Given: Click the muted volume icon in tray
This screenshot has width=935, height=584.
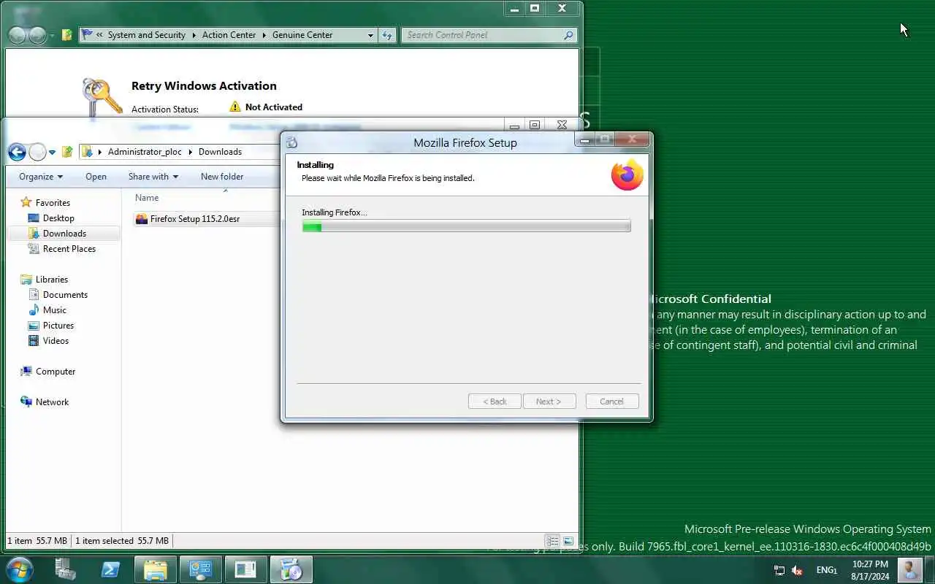Looking at the screenshot, I should point(797,570).
